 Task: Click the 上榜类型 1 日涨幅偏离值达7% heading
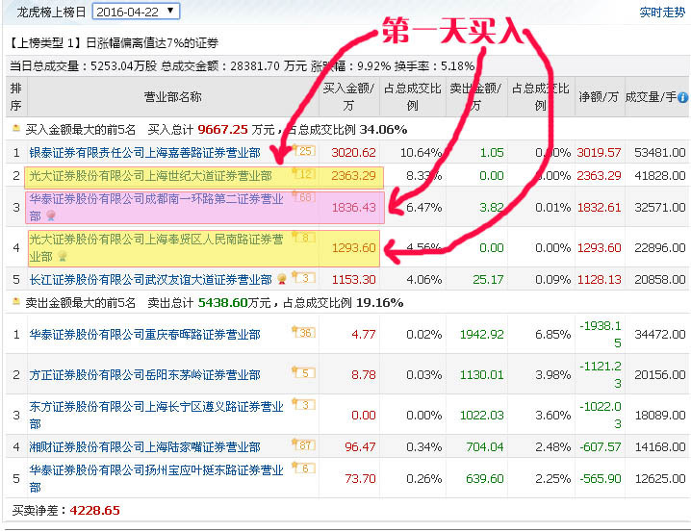pyautogui.click(x=114, y=42)
